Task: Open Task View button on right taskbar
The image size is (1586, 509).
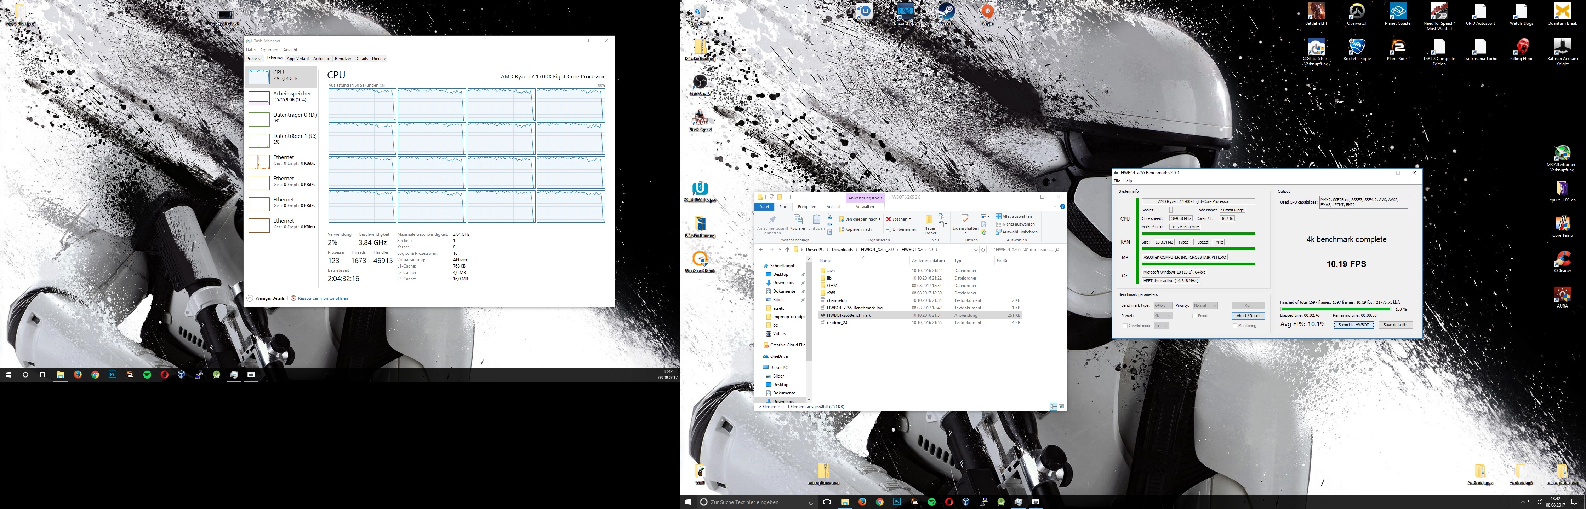Action: (827, 502)
